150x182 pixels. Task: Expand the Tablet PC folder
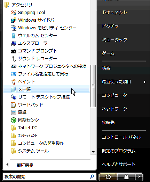coord(24,128)
